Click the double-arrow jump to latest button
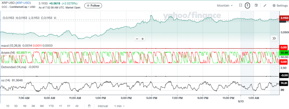Screen dimensions: 289x109 (274, 38)
